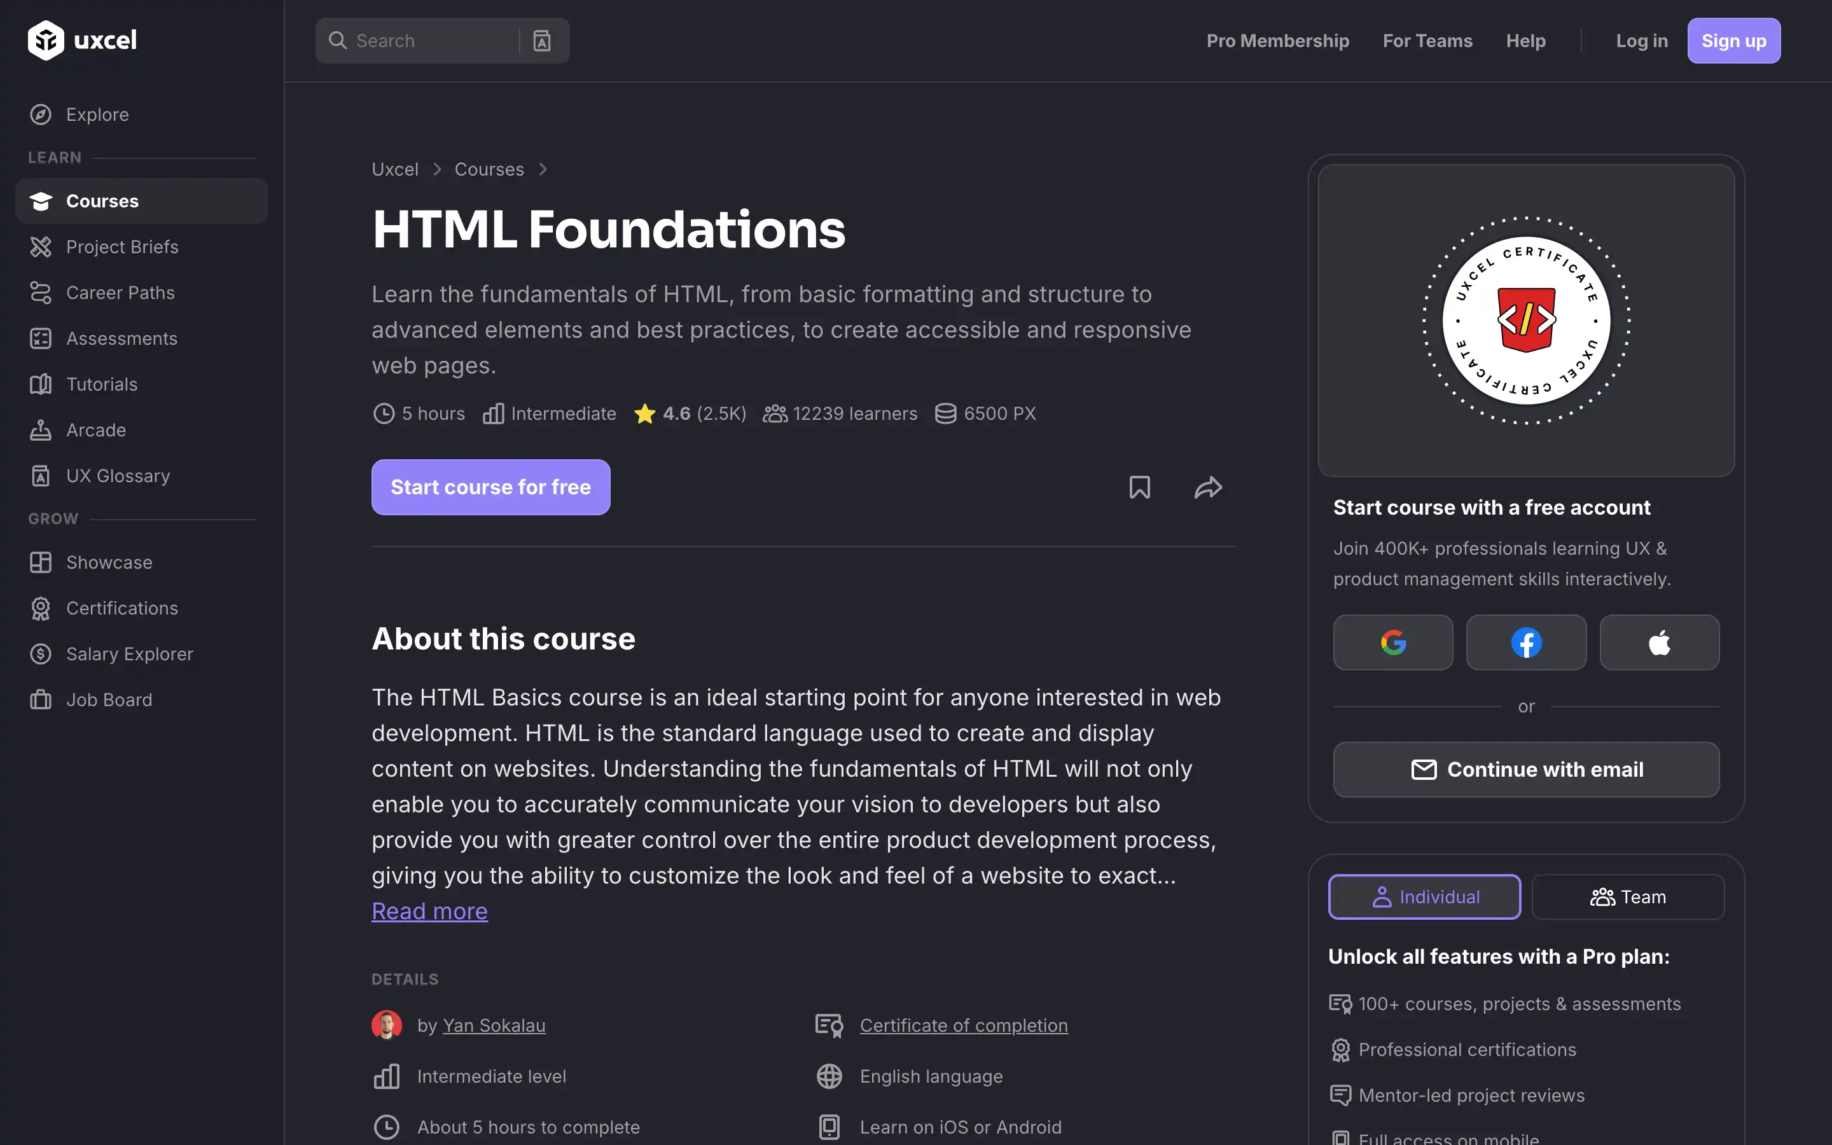This screenshot has width=1832, height=1145.
Task: Sign in with Facebook
Action: 1526,642
